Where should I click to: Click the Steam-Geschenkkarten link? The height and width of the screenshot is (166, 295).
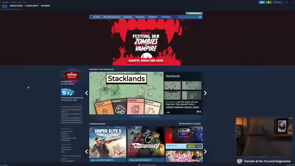coord(72,98)
